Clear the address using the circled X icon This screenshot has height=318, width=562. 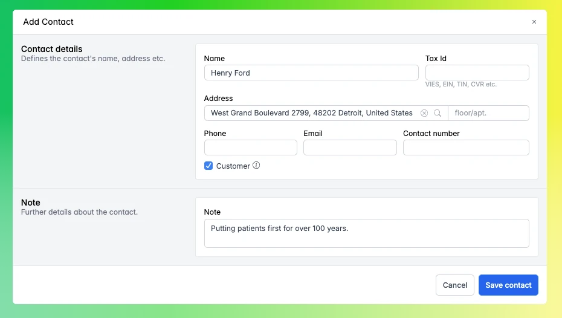424,113
